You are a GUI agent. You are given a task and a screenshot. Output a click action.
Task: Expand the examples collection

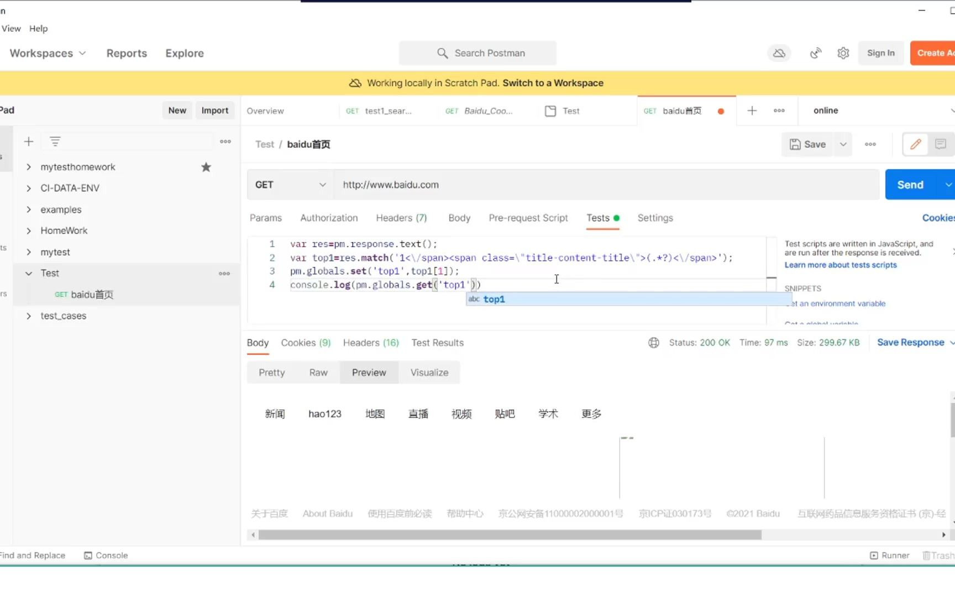[29, 210]
